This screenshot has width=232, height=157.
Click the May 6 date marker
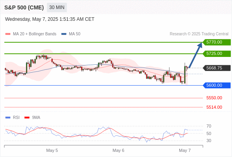coord(118,150)
